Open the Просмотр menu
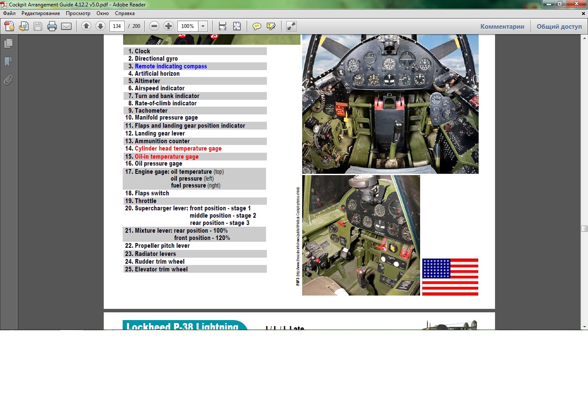Image resolution: width=588 pixels, height=419 pixels. pos(78,13)
